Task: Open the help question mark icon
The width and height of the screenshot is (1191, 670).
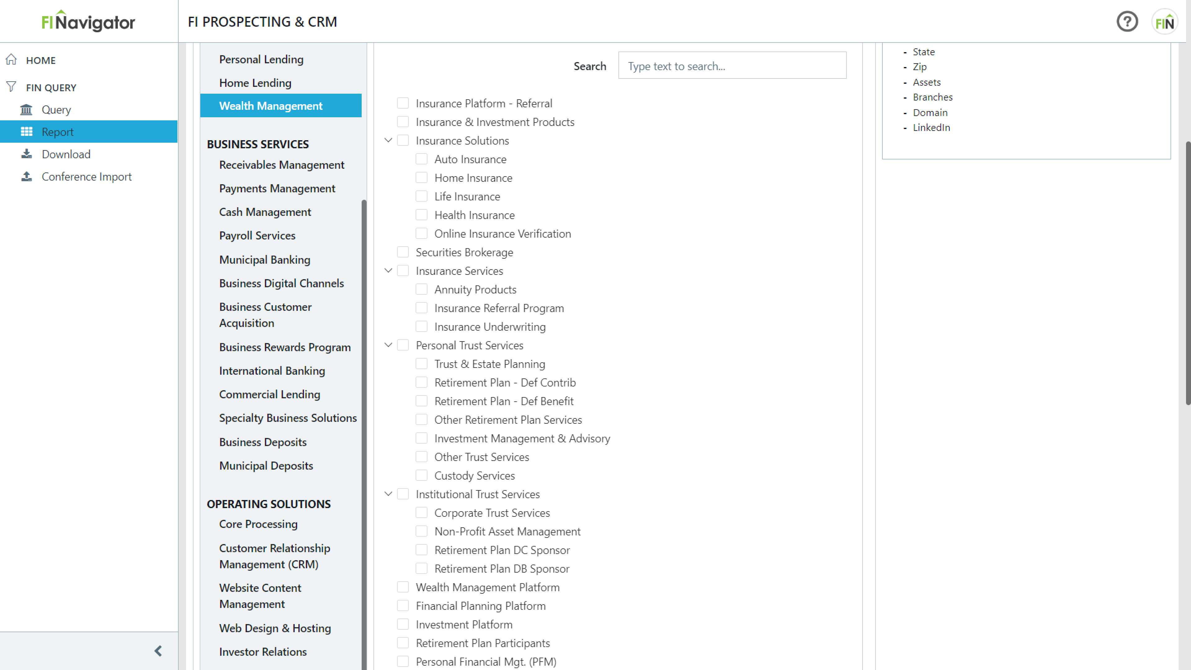Action: click(1127, 21)
